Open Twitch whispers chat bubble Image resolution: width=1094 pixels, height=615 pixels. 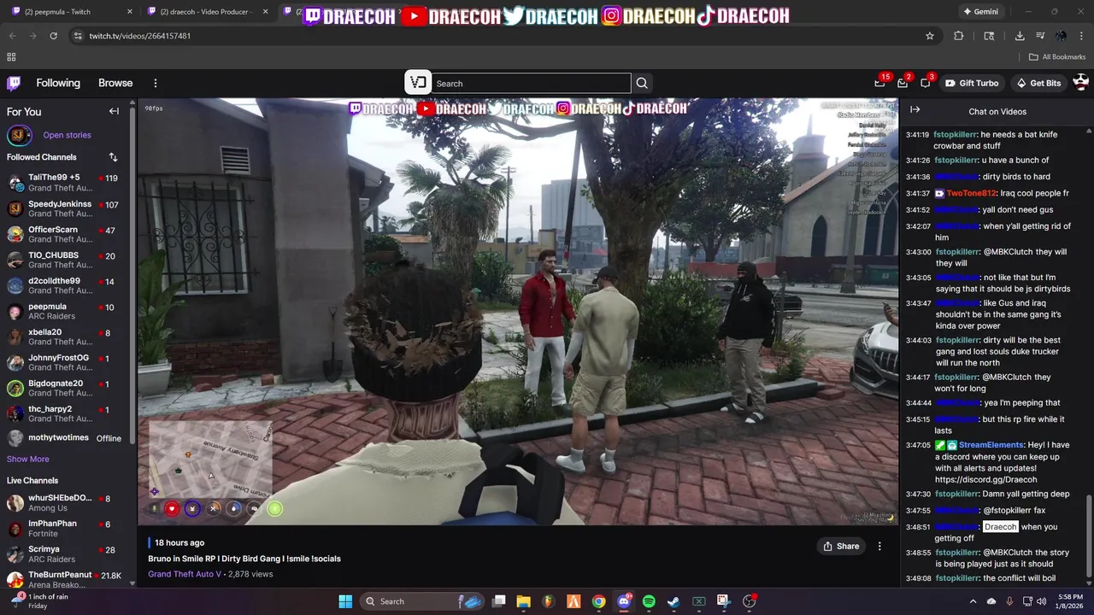[926, 83]
